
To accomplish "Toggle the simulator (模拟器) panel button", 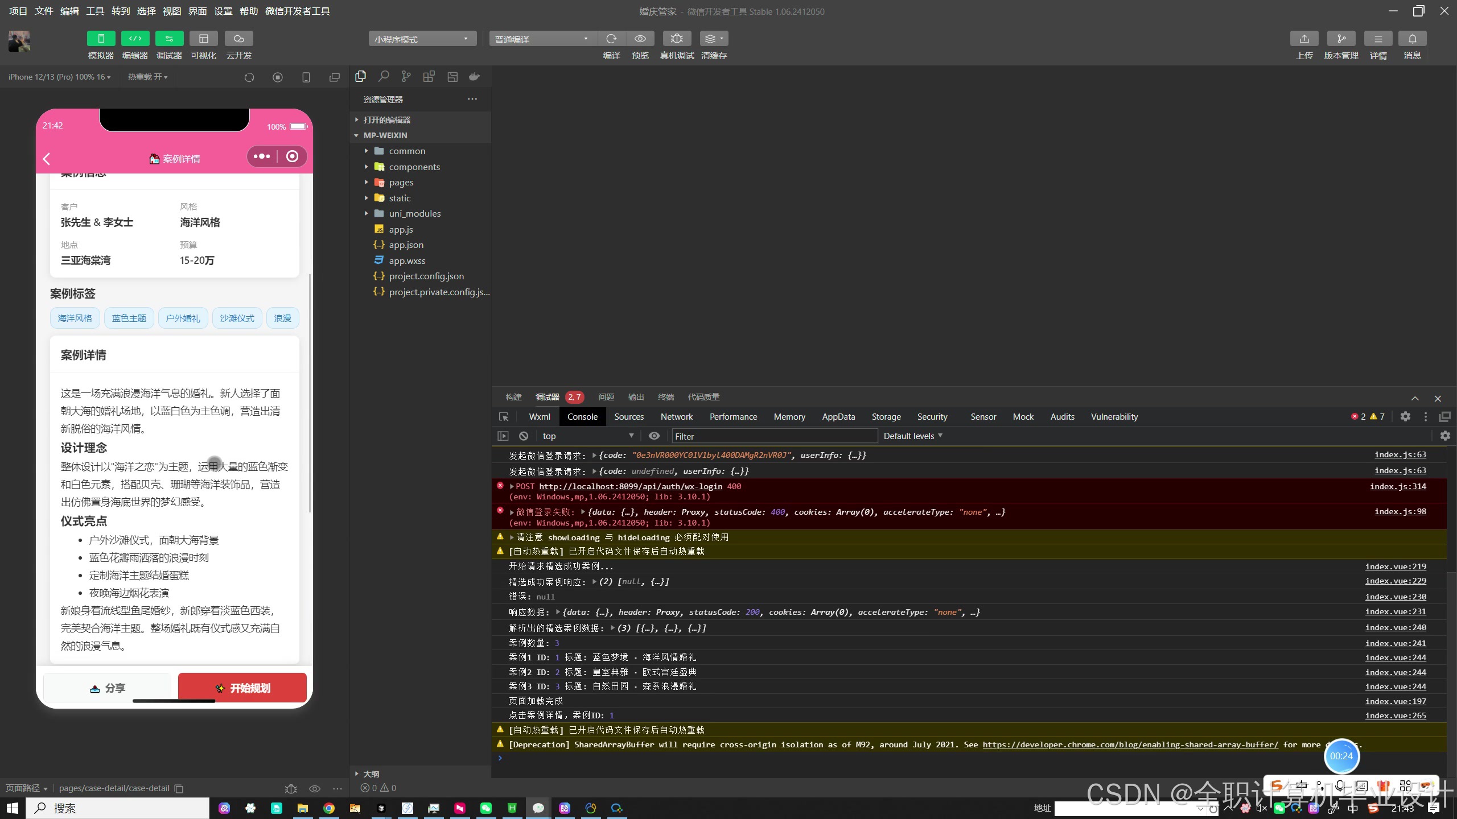I will click(x=101, y=39).
